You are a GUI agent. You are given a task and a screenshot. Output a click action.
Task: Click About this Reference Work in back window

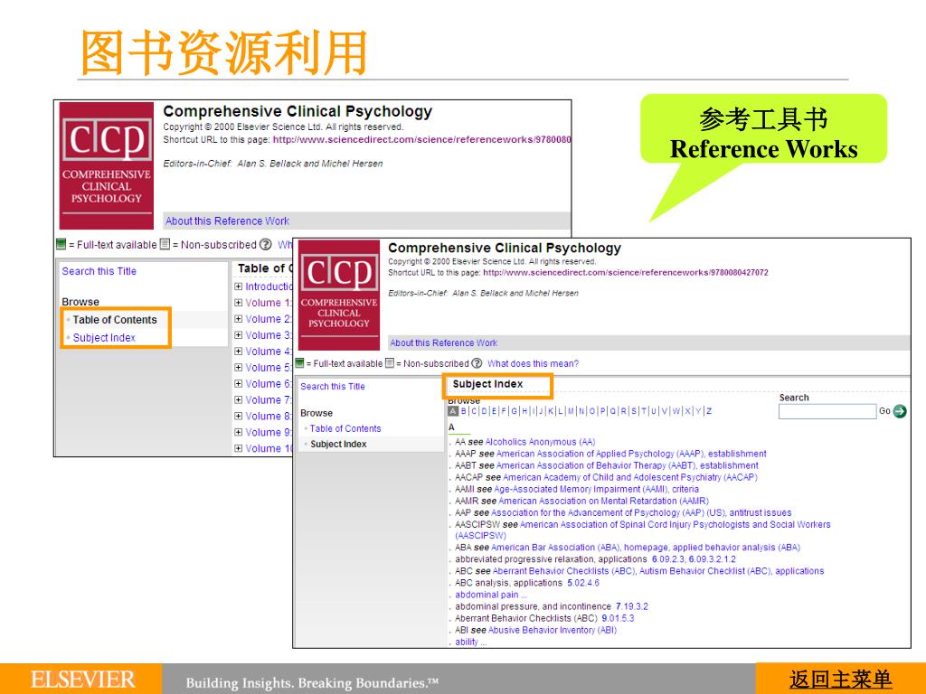tap(227, 220)
